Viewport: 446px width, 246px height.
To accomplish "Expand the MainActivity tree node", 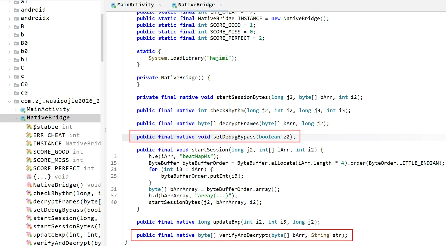I will [16, 110].
